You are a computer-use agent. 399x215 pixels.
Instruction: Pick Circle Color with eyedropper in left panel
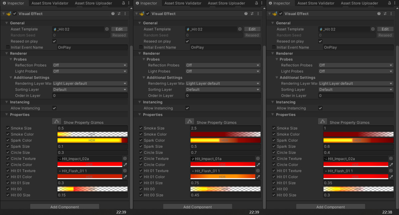pos(125,165)
